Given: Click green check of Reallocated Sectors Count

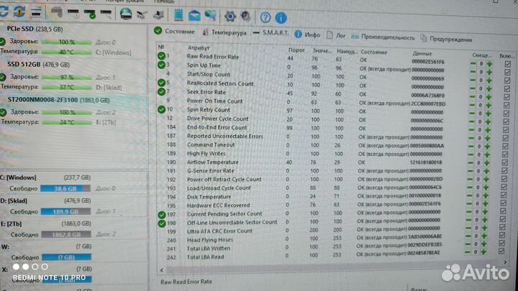Looking at the screenshot, I should point(161,83).
